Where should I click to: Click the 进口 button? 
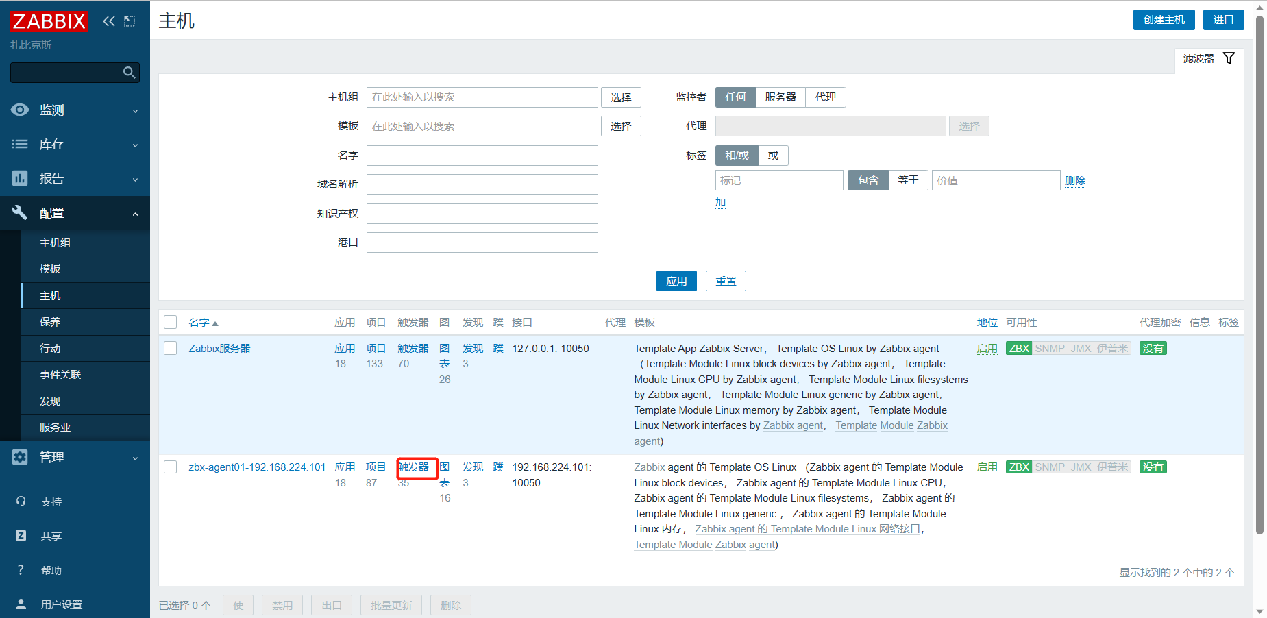[1224, 20]
